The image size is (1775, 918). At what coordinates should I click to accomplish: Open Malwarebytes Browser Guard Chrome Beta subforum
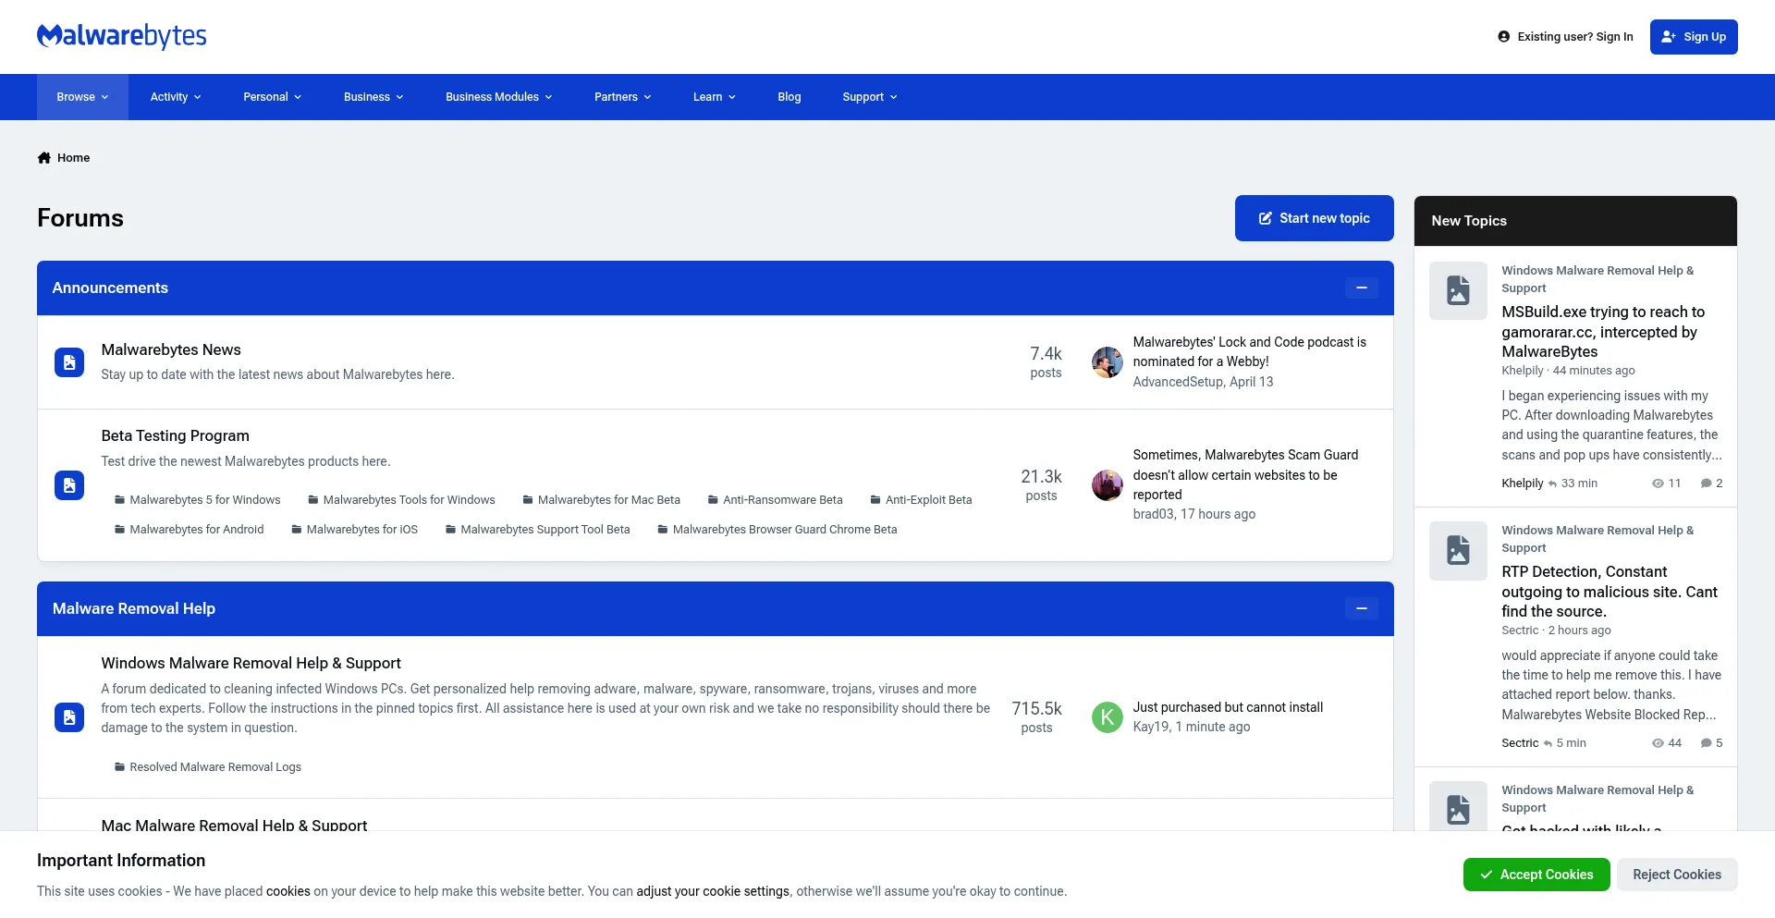[784, 530]
